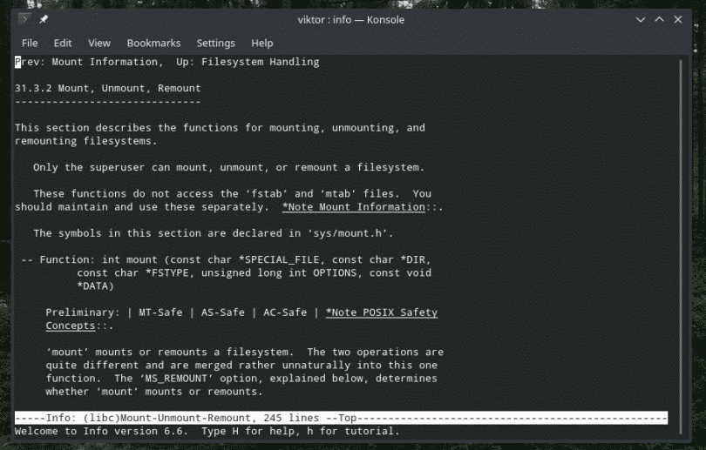Click the 'MT-Safe' text
The width and height of the screenshot is (706, 450).
(160, 312)
